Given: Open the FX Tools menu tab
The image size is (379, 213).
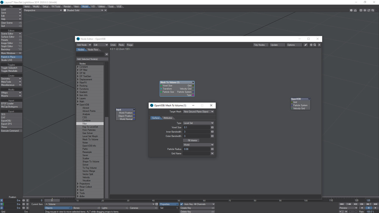Looking at the screenshot, I should point(56,7).
